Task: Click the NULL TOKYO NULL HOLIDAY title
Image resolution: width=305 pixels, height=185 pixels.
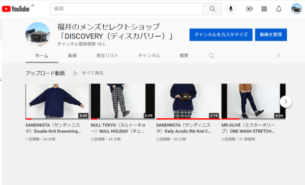Action: click(x=118, y=128)
